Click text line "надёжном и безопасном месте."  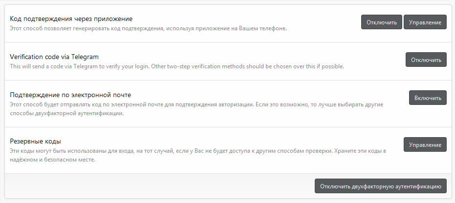pos(52,160)
